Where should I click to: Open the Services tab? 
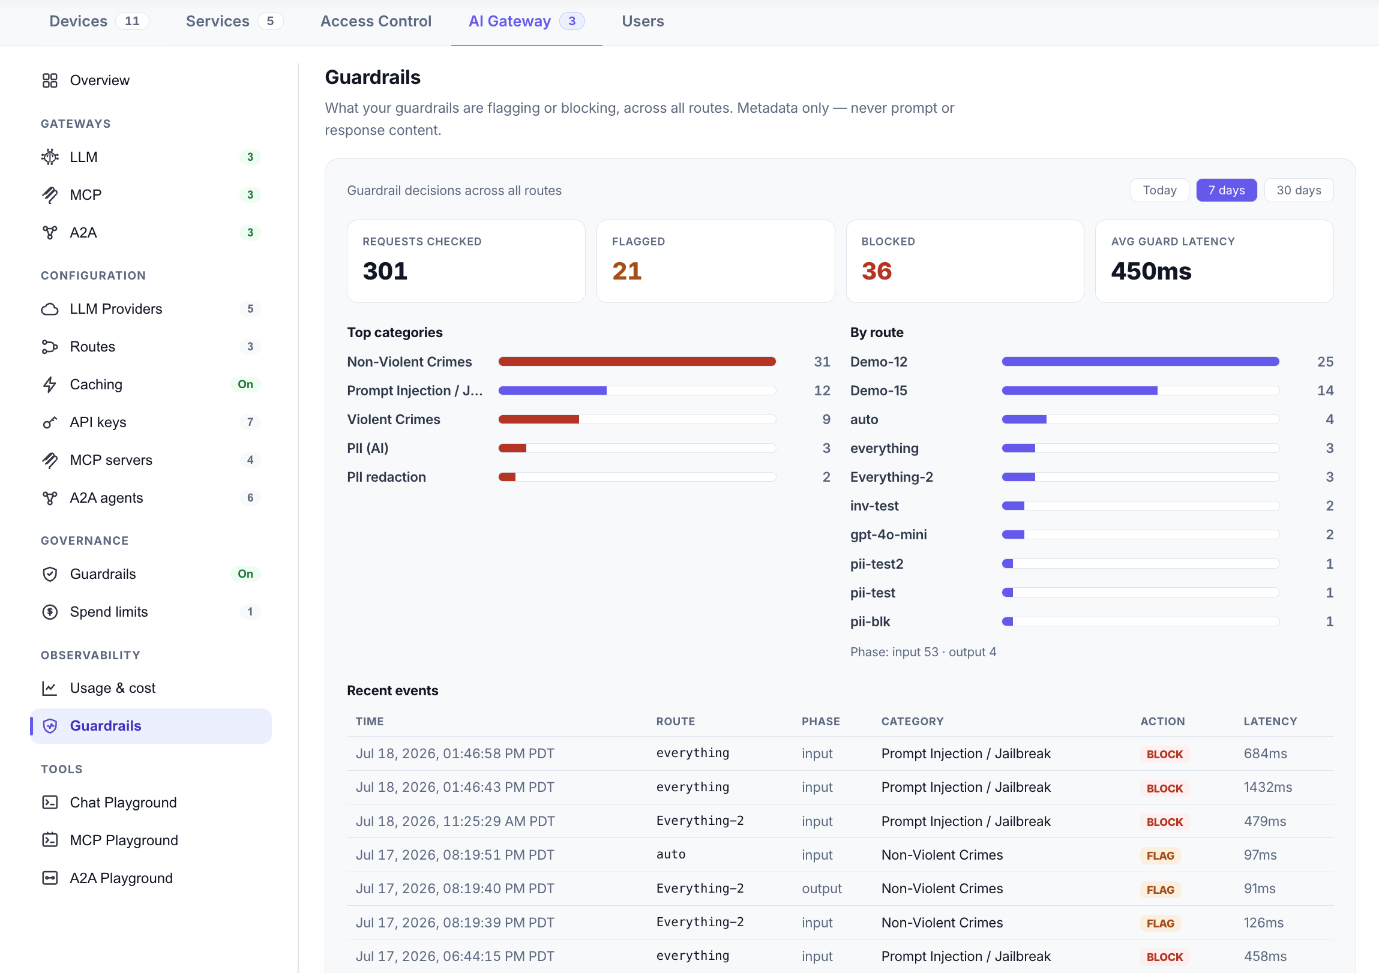(x=234, y=21)
